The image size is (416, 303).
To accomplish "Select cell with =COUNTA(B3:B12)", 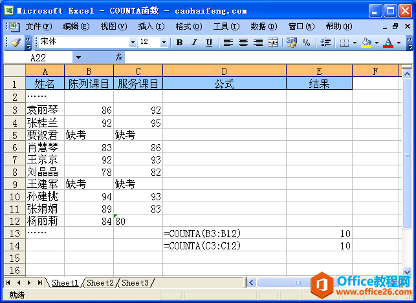I will pyautogui.click(x=224, y=233).
